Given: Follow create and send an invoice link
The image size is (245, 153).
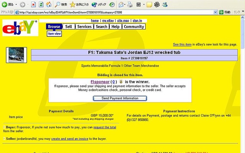Looking at the screenshot, I should [70, 139].
